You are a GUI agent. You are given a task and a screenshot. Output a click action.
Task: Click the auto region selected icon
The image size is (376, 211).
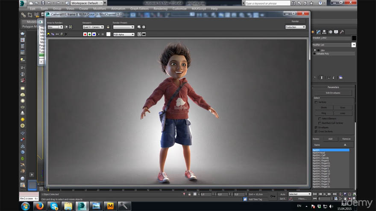pos(70,27)
